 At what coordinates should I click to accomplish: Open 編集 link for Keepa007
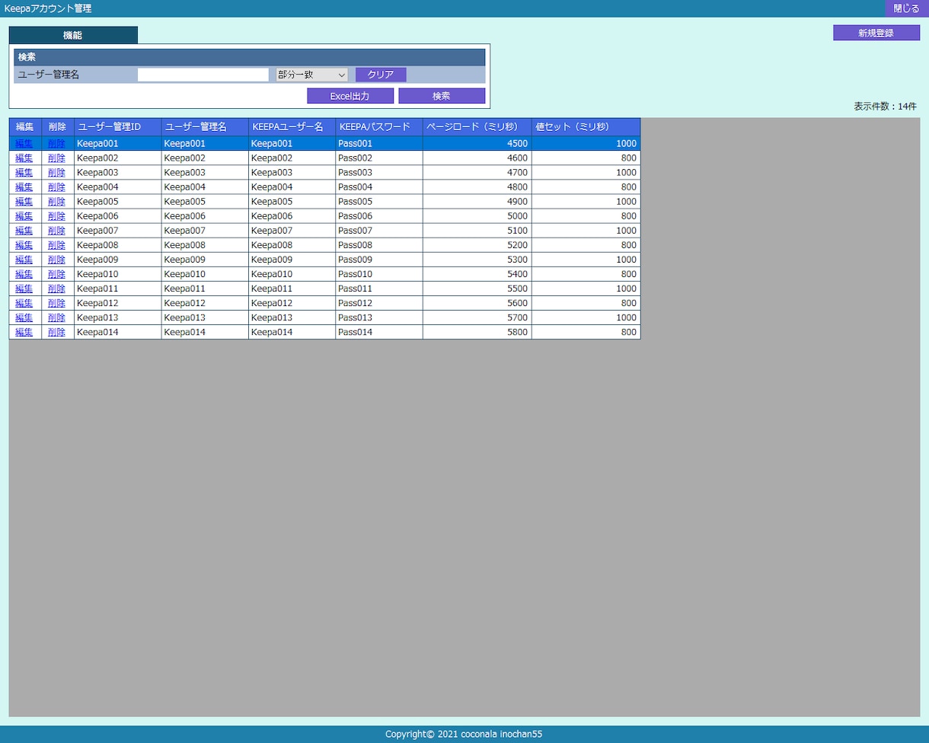(x=24, y=230)
